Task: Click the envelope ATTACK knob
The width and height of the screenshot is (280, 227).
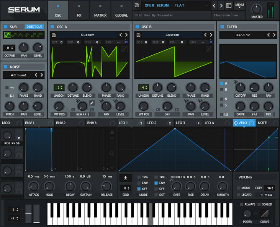Action: pos(34,186)
